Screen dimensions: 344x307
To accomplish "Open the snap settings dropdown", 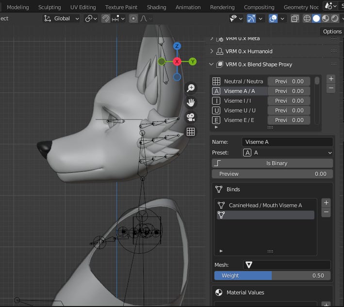I will coord(118,18).
